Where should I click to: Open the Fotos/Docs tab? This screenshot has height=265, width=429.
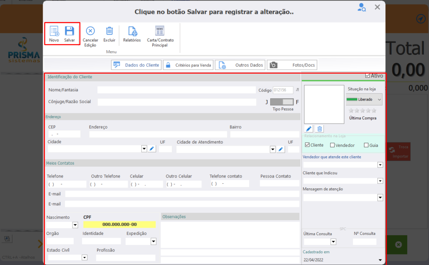(292, 65)
